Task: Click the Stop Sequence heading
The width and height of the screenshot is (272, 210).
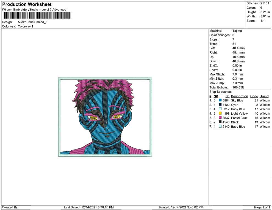Action: (x=220, y=91)
